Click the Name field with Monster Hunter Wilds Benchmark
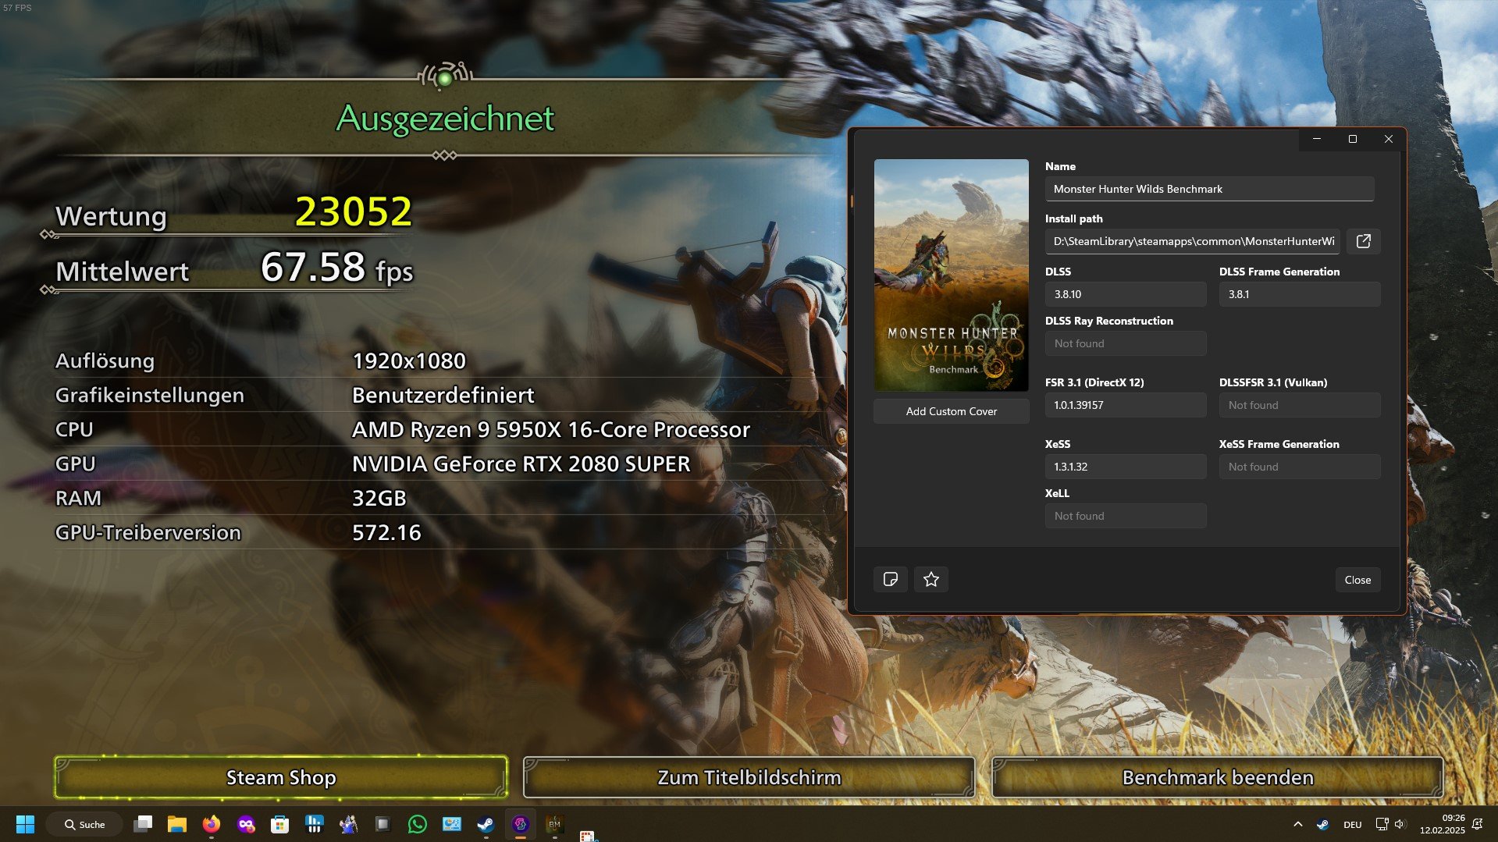This screenshot has height=842, width=1498. (x=1208, y=189)
